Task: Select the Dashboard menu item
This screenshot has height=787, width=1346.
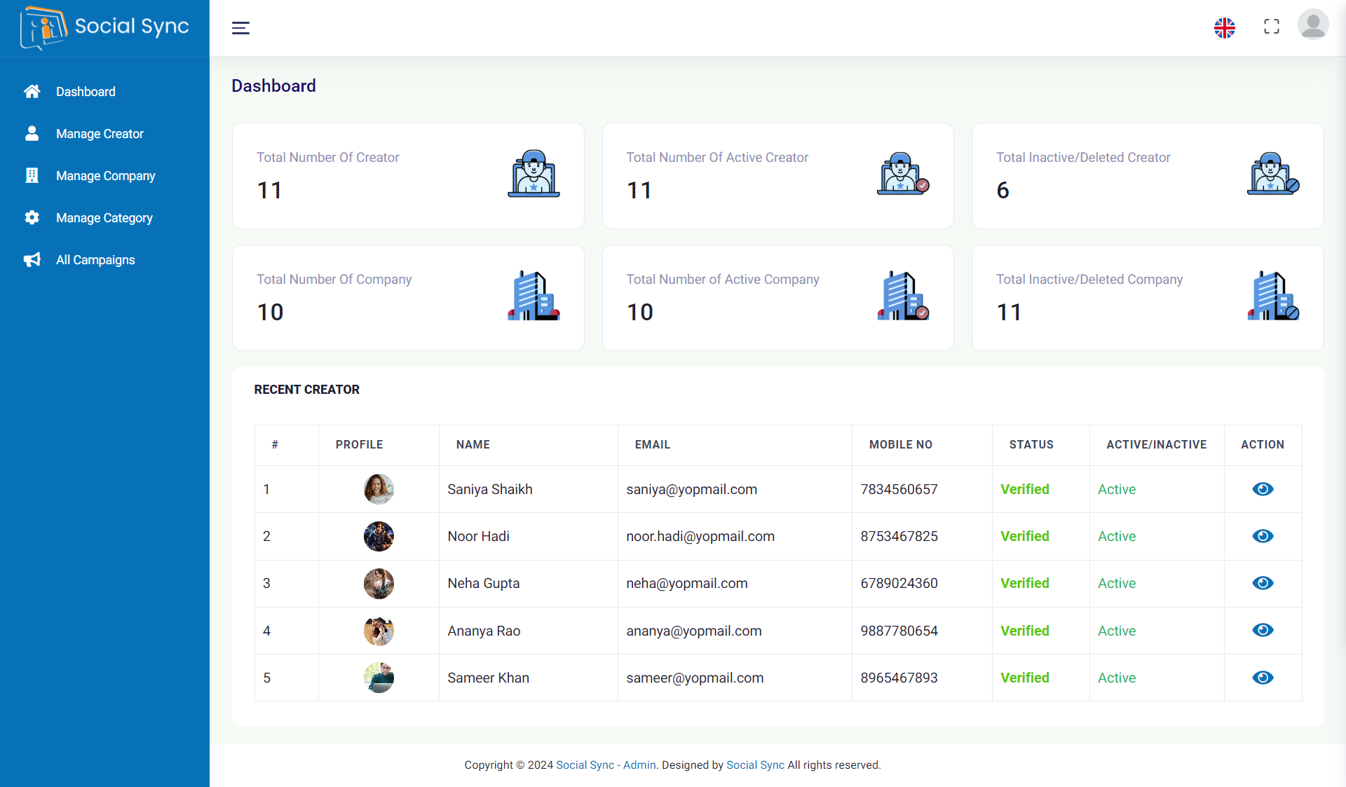Action: 86,91
